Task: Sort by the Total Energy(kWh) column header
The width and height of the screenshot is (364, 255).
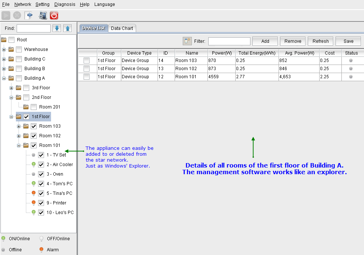Action: point(257,53)
